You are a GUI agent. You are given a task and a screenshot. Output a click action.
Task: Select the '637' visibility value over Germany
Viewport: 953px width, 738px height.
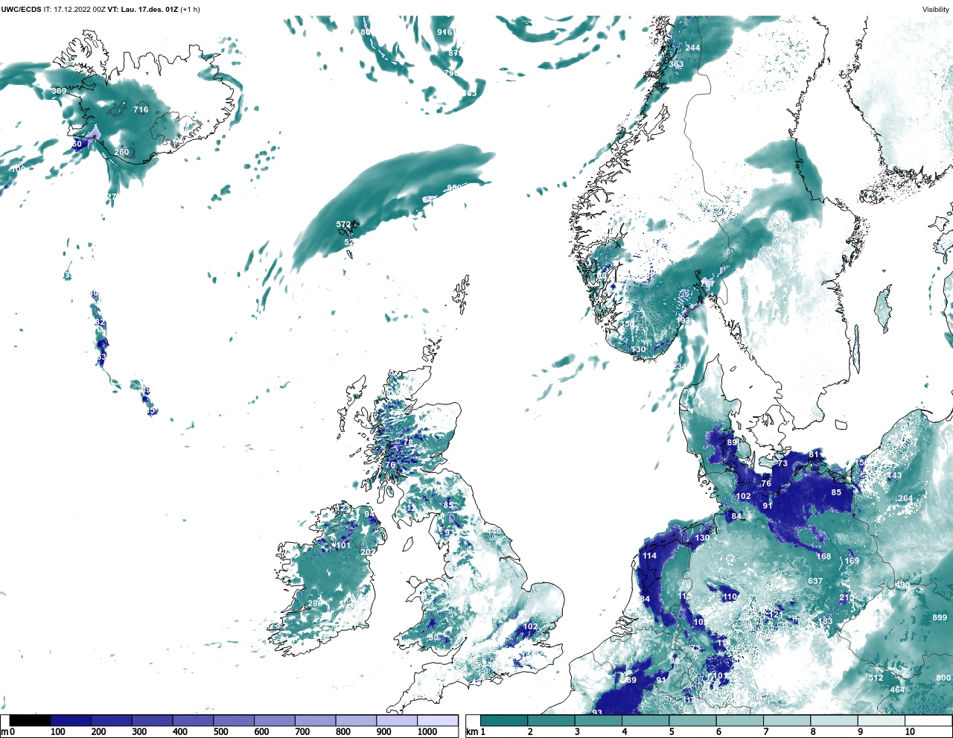[x=815, y=581]
